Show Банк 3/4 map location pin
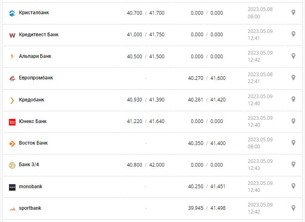 (293, 164)
